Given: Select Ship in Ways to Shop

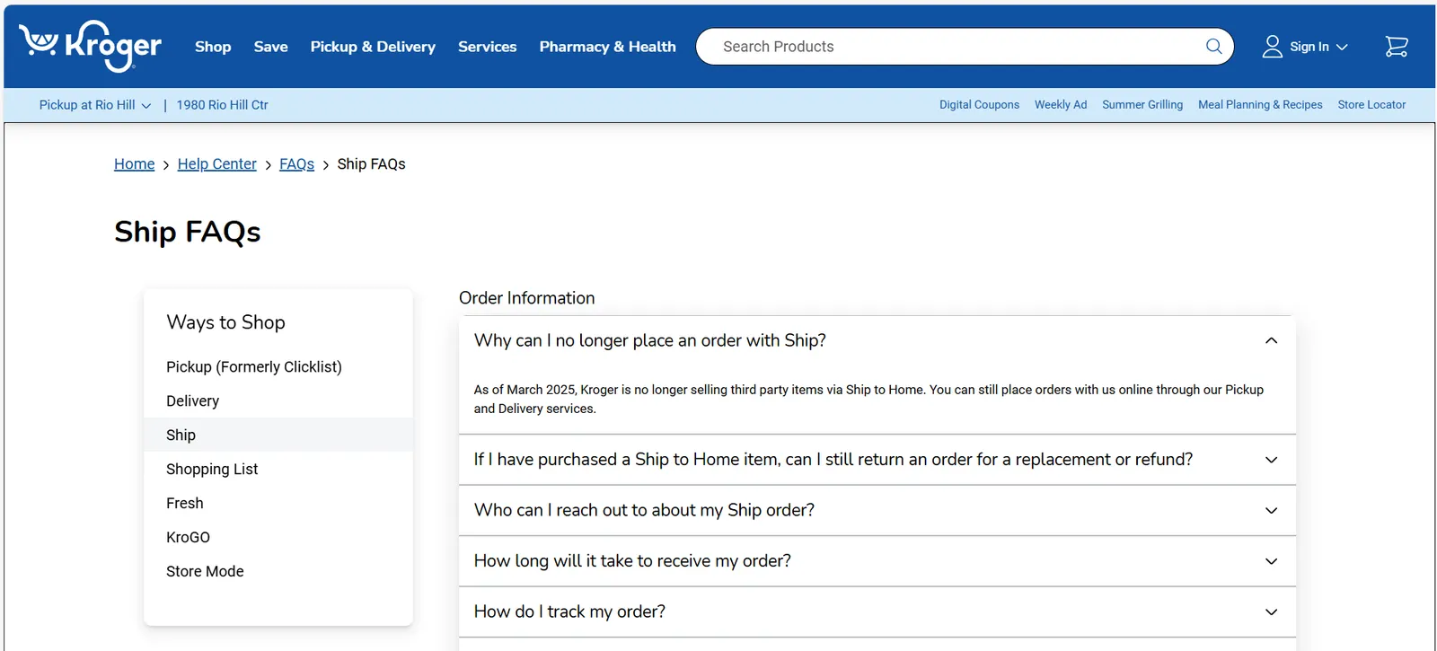Looking at the screenshot, I should pos(278,435).
